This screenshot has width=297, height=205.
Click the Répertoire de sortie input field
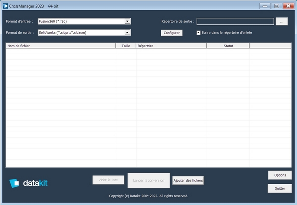coord(235,21)
